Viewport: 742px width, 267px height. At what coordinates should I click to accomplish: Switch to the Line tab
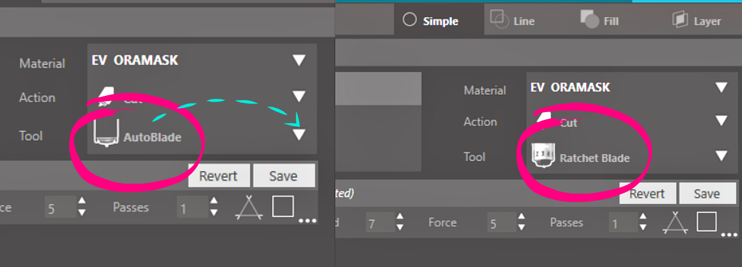512,21
